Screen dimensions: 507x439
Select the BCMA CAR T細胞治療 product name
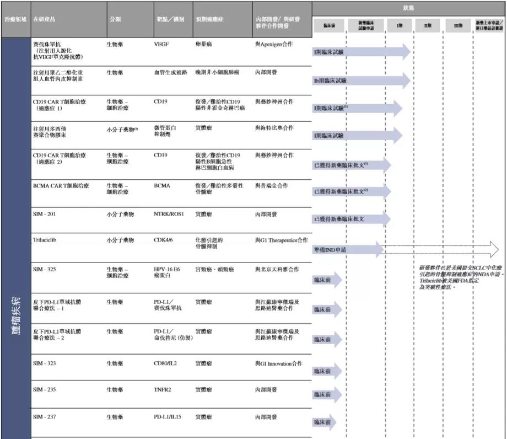pos(61,186)
